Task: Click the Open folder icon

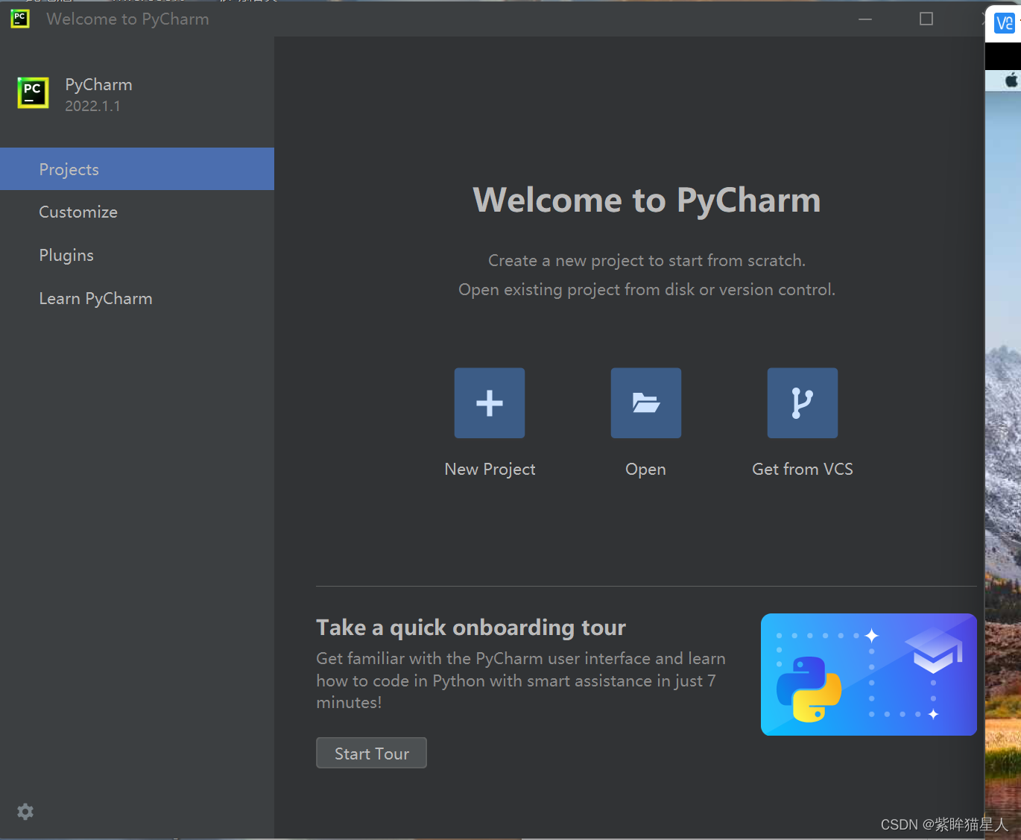Action: point(646,403)
